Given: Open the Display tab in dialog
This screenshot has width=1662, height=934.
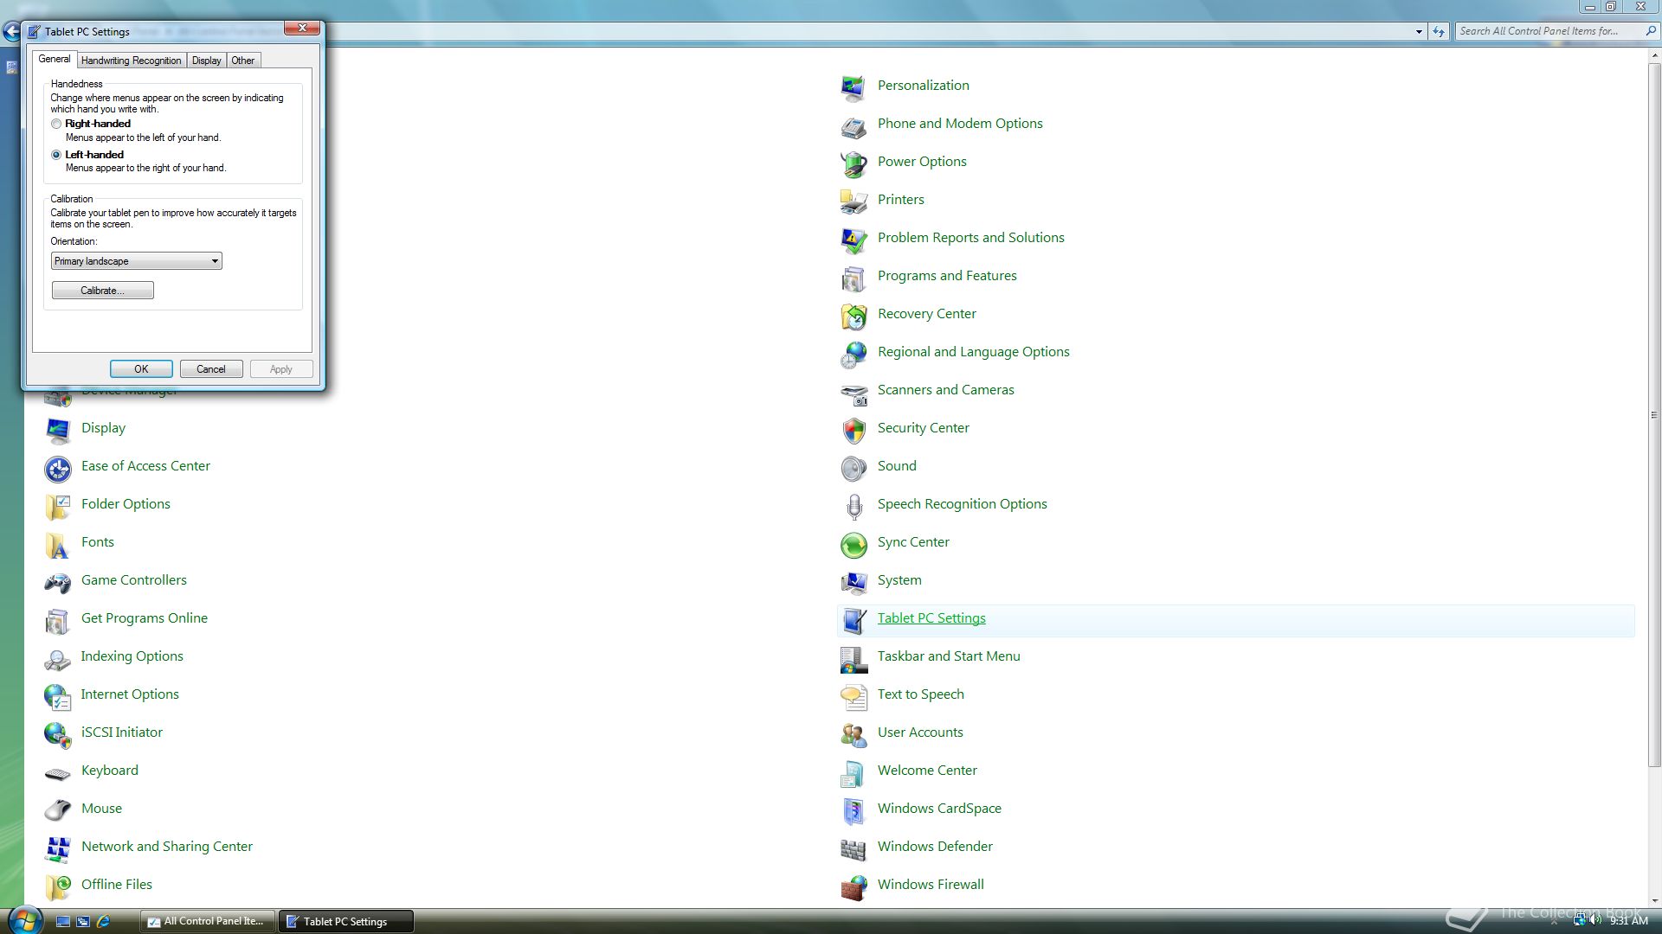Looking at the screenshot, I should pyautogui.click(x=206, y=61).
